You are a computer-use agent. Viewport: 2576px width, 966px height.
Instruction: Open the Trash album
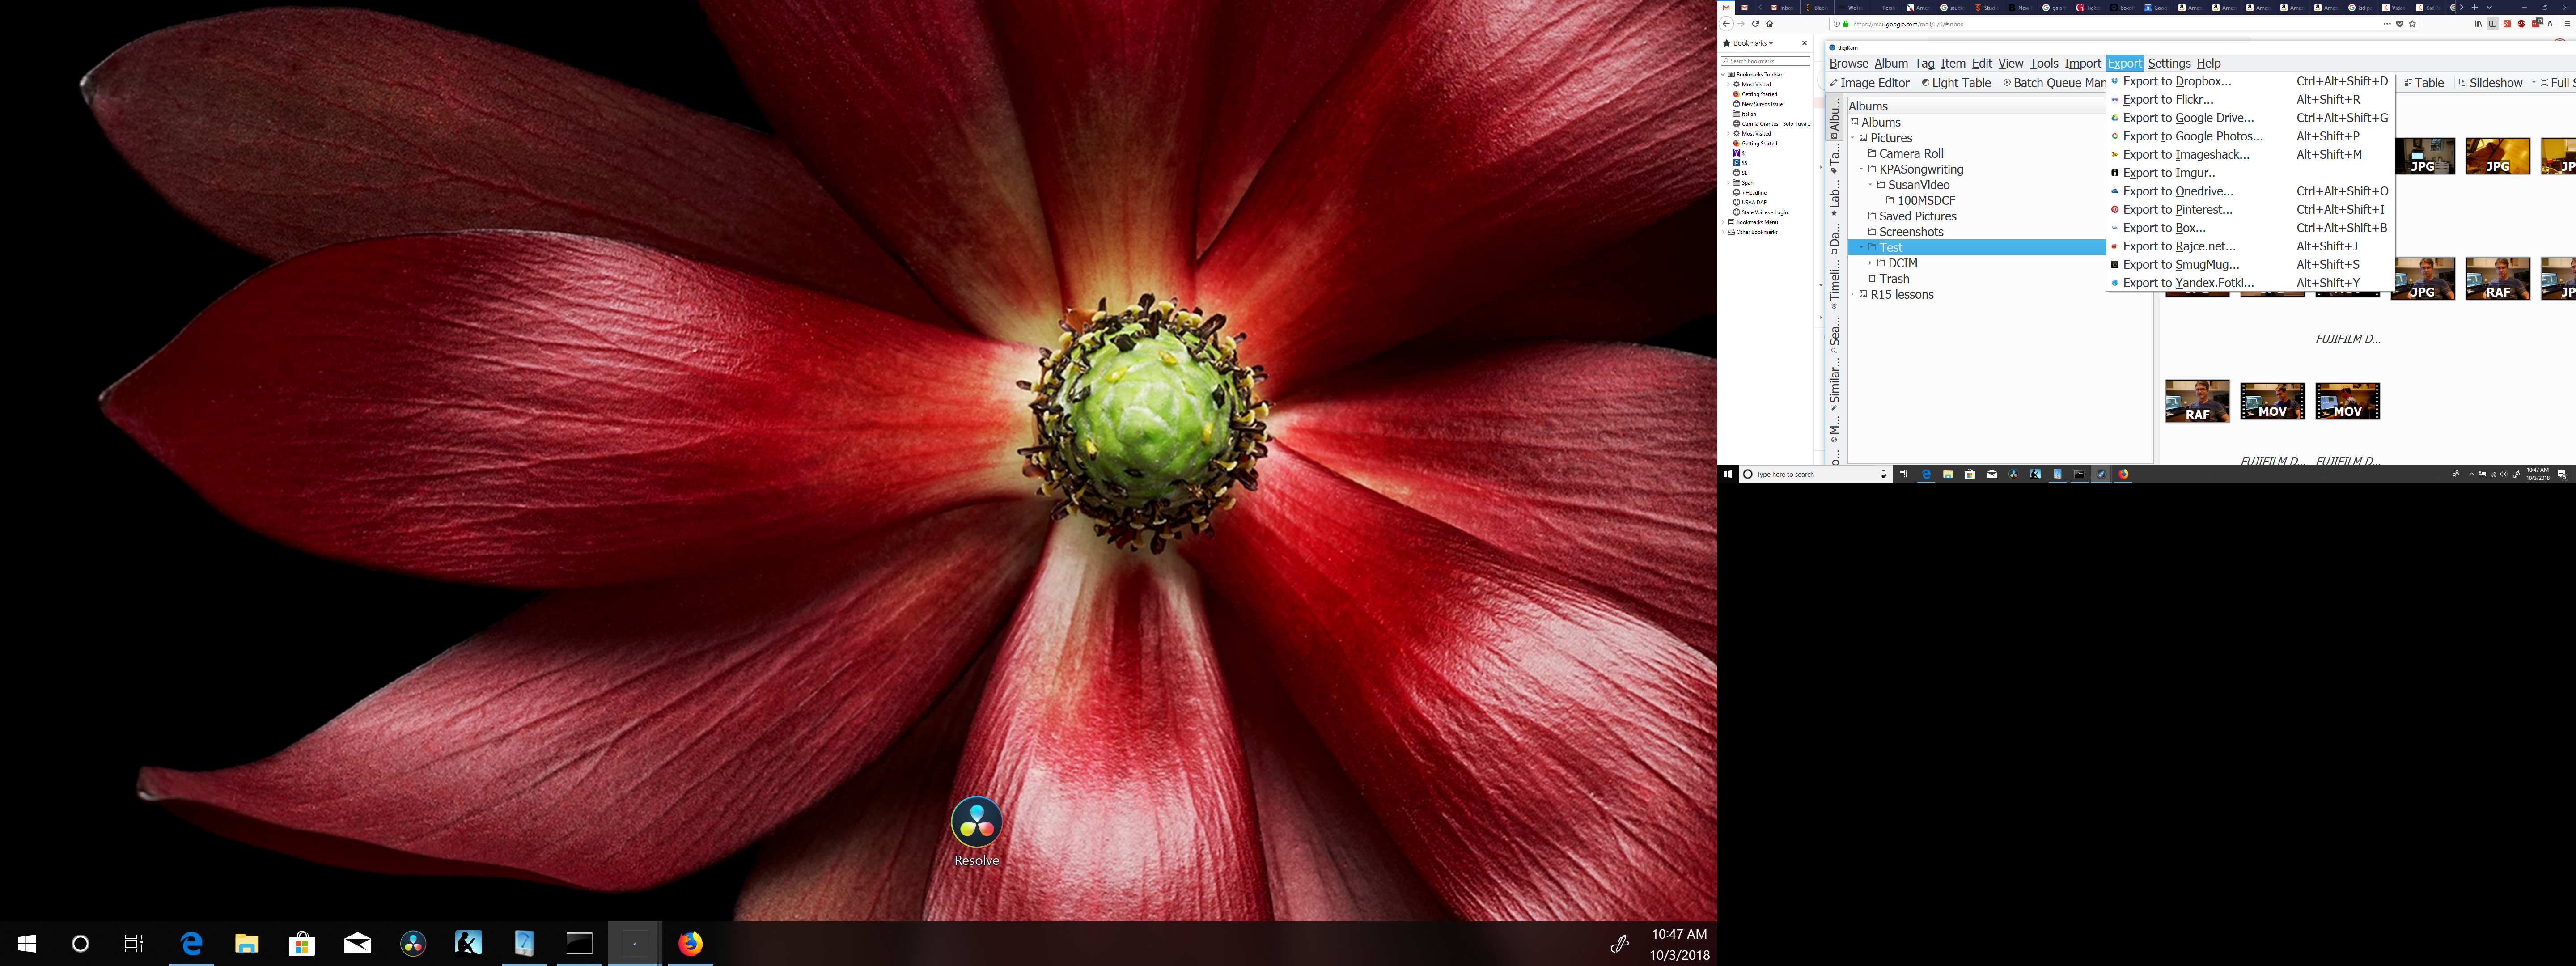(1893, 279)
